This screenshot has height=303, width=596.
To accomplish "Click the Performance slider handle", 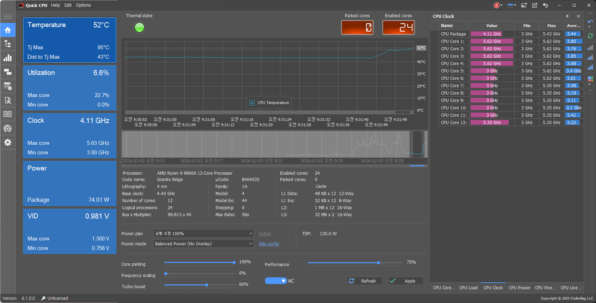I will click(x=378, y=263).
